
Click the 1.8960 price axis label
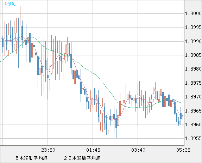click(193, 125)
